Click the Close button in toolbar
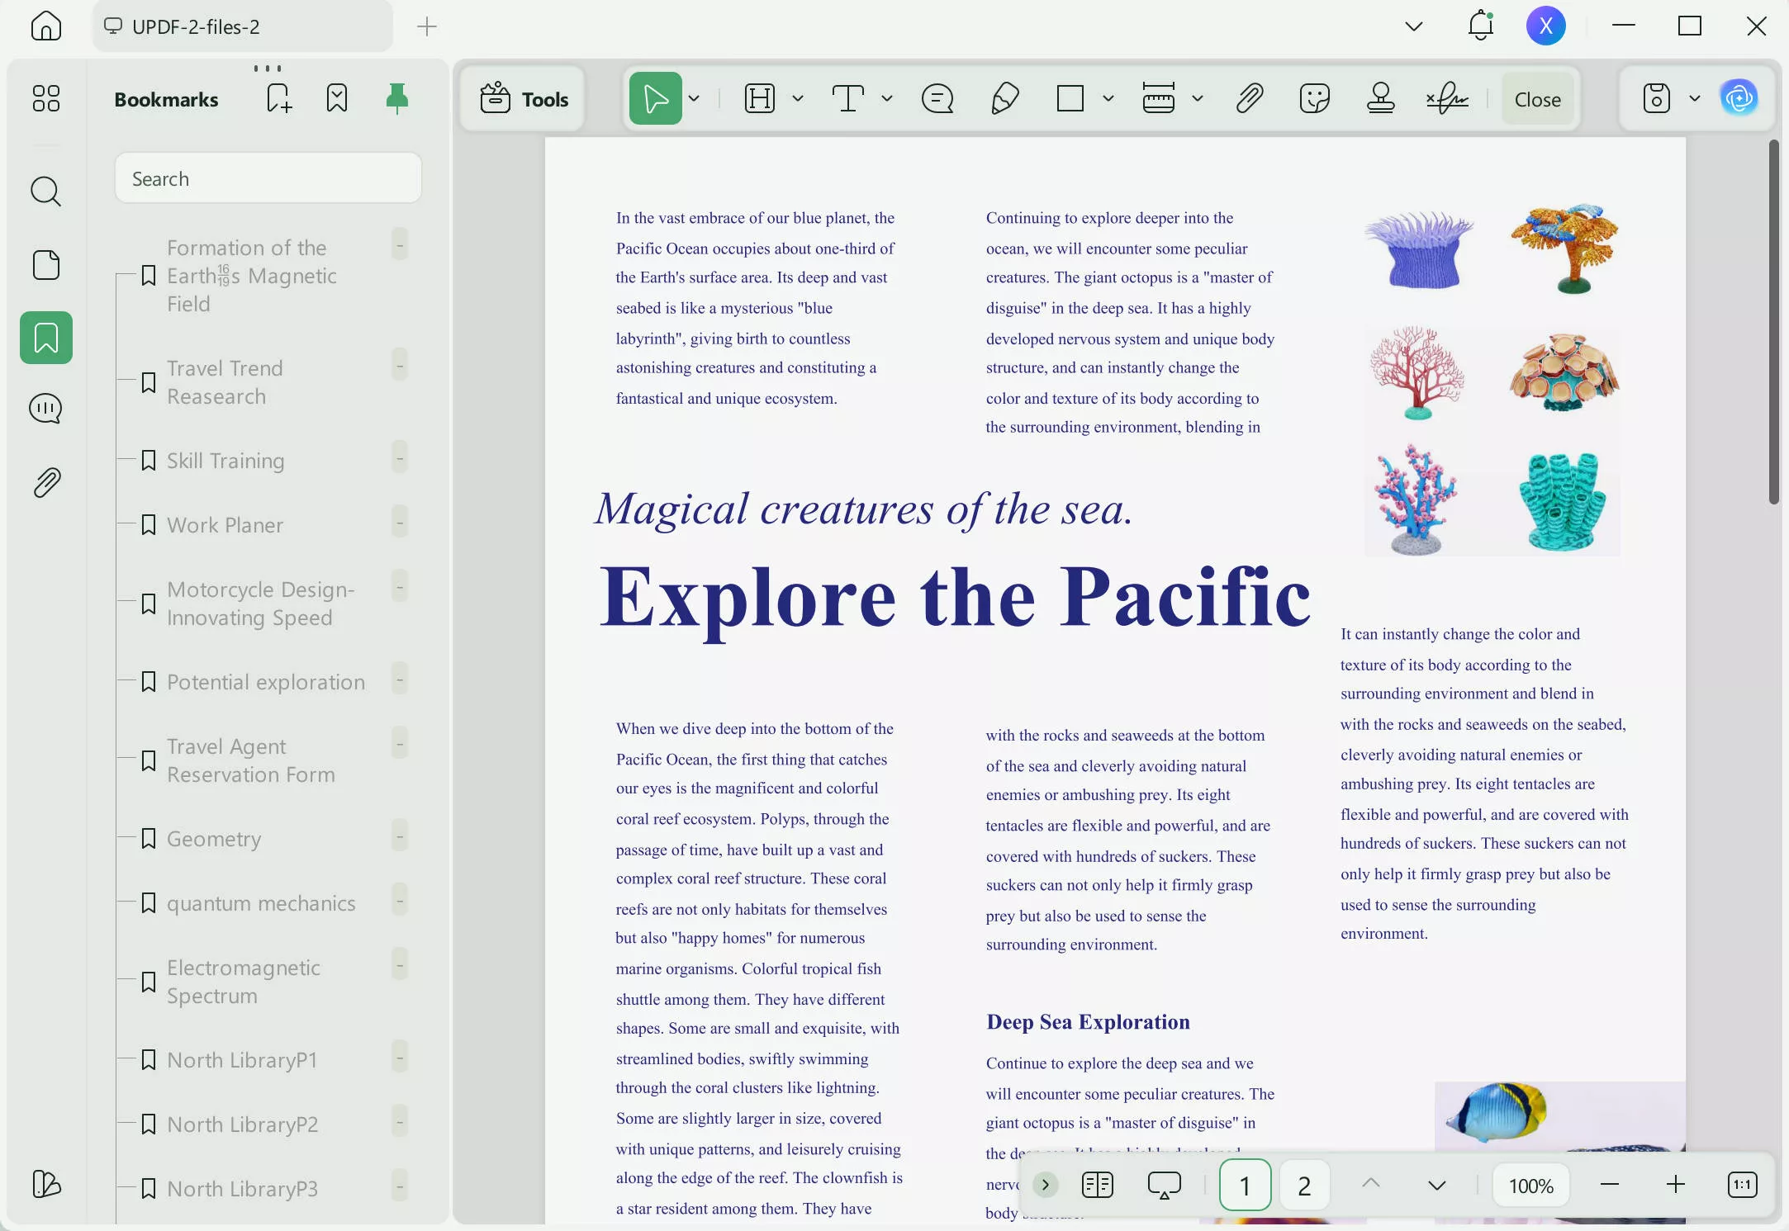Screen dimensions: 1789x1231 pos(1537,99)
